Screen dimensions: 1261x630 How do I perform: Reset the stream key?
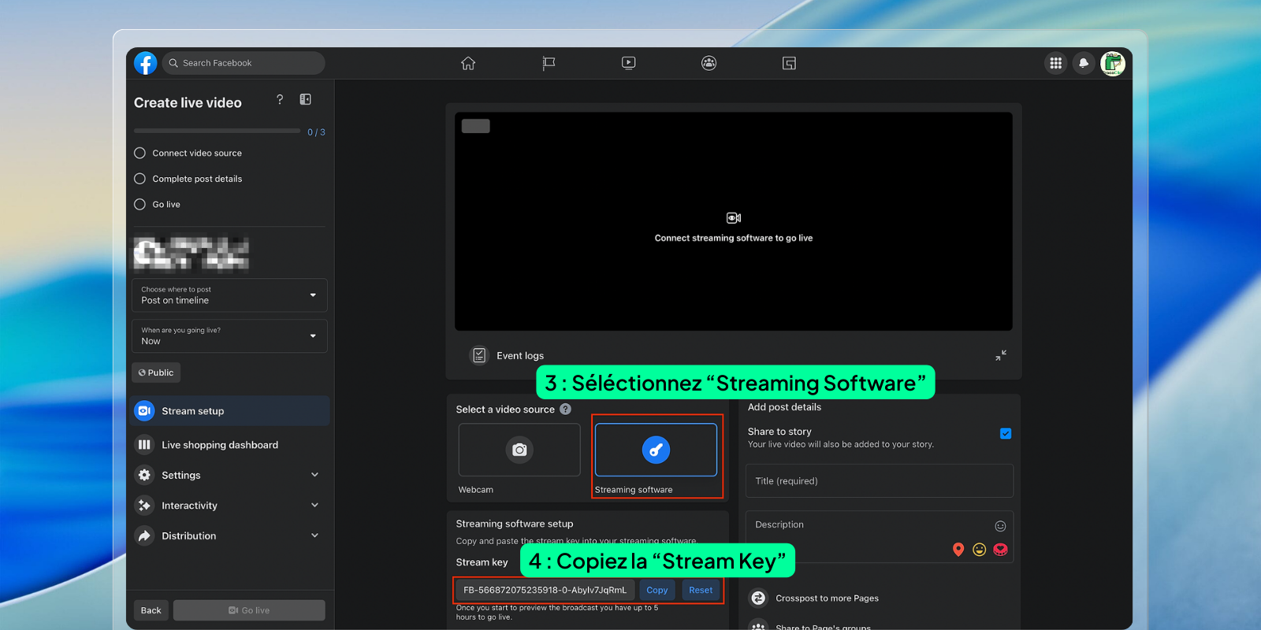[x=701, y=590]
